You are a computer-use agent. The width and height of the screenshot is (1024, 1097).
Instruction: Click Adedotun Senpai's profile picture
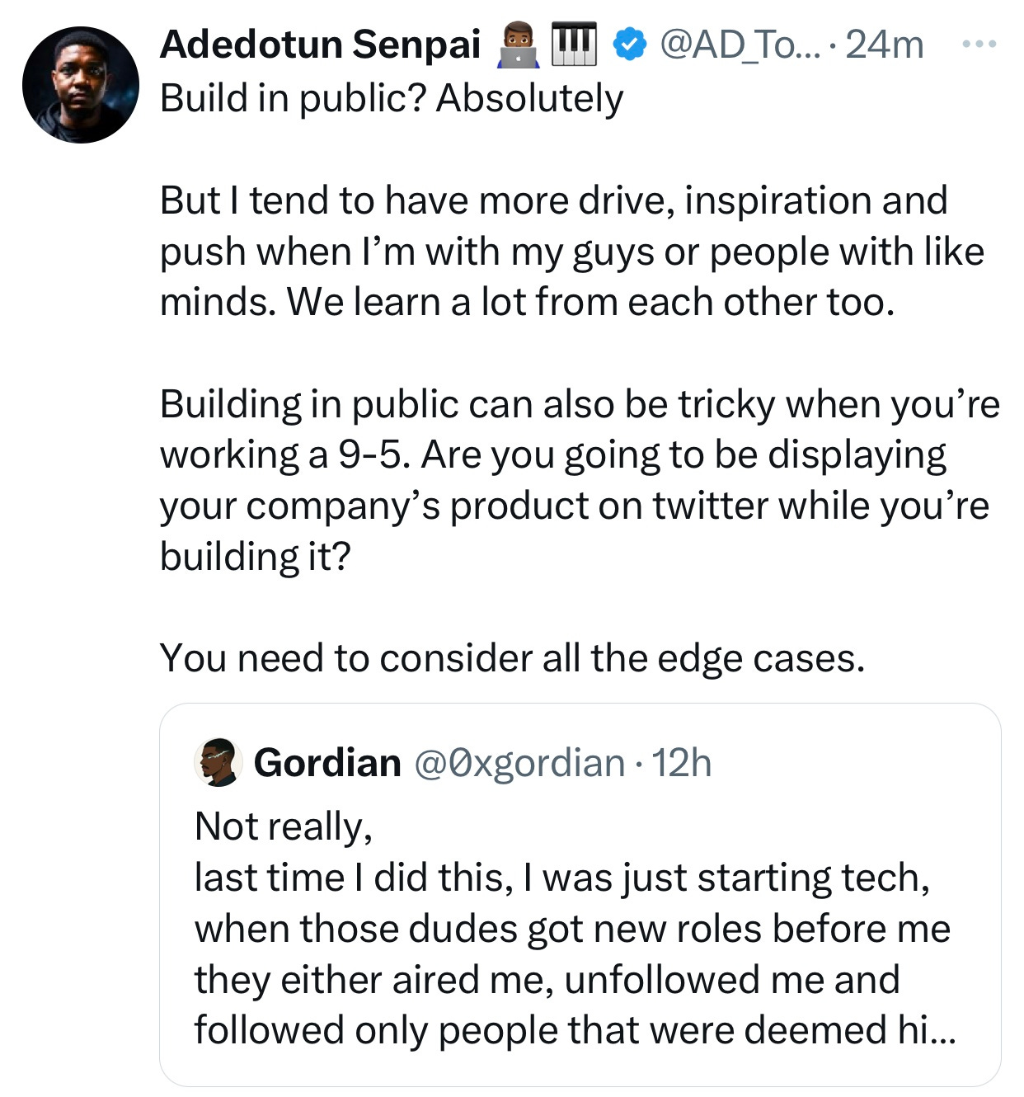click(81, 85)
